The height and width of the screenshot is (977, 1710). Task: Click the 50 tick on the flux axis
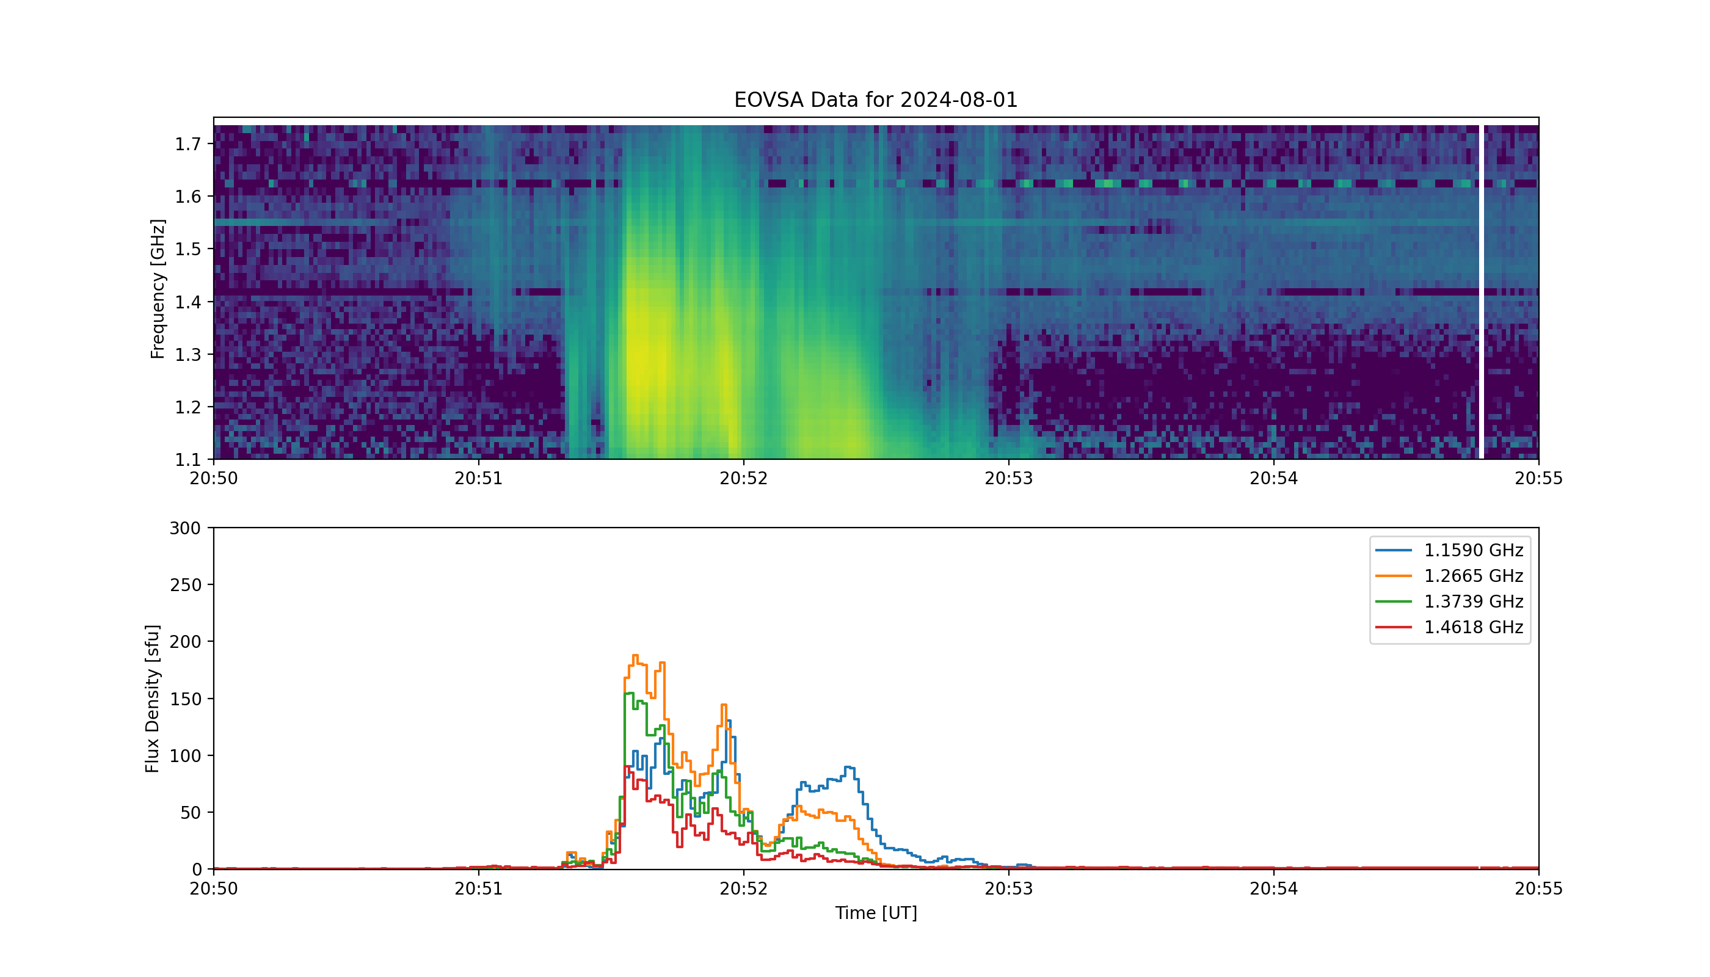point(191,813)
